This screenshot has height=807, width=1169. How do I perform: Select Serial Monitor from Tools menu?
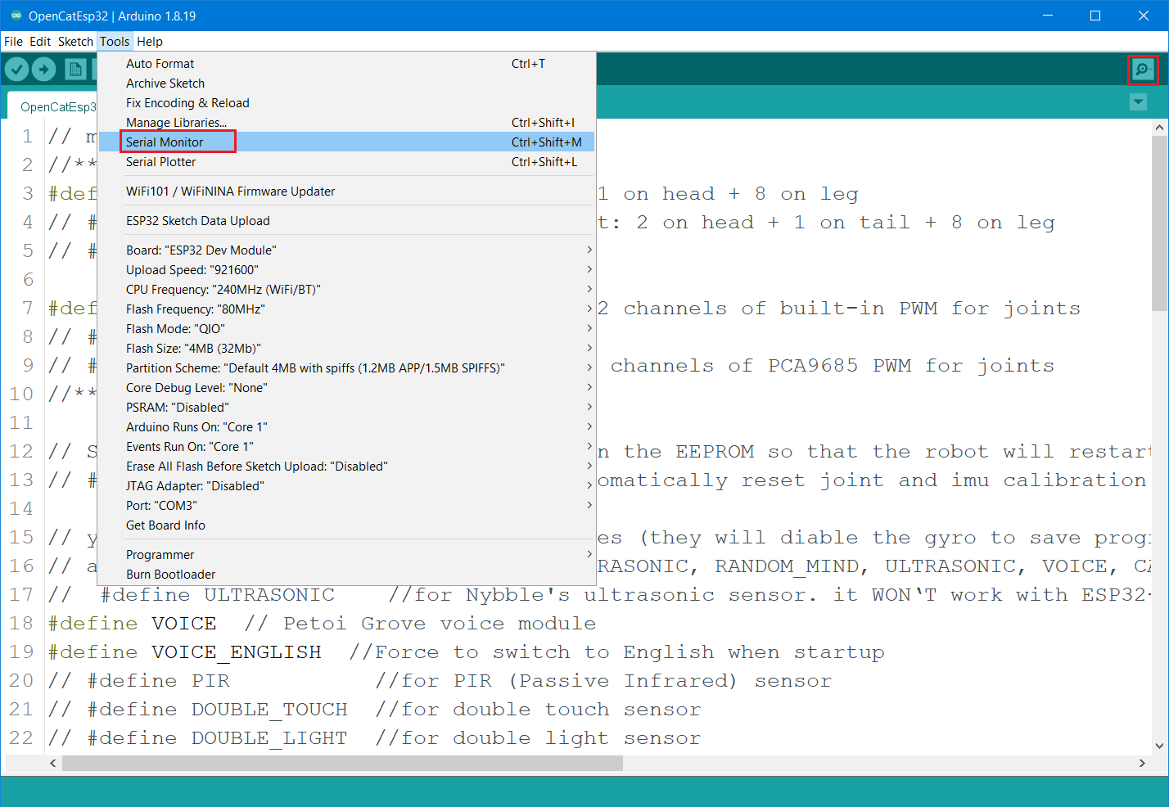click(x=165, y=142)
